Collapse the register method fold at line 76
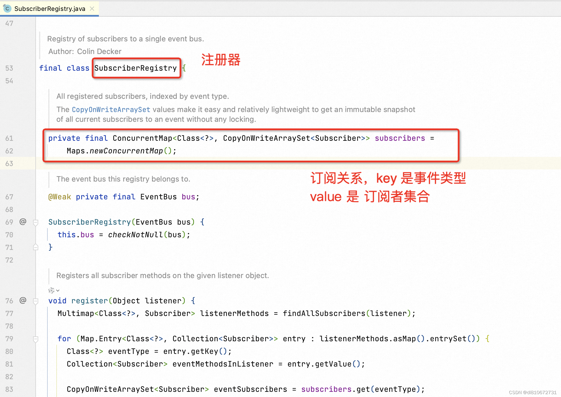The width and height of the screenshot is (561, 397). pyautogui.click(x=36, y=301)
